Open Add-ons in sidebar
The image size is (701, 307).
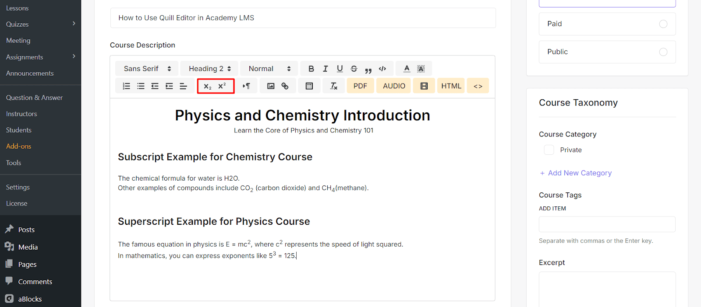pos(19,147)
